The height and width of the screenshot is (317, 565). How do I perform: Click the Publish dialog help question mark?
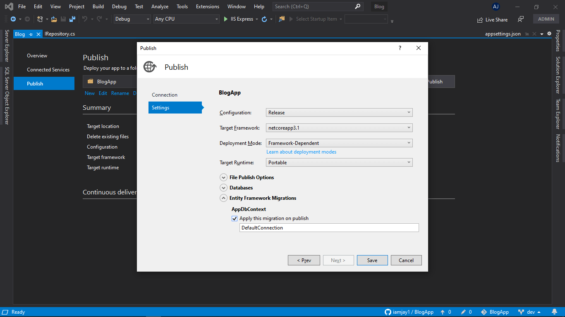tap(400, 48)
